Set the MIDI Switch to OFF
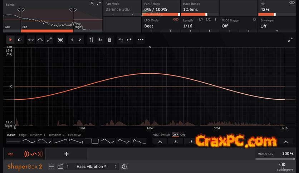 175,135
